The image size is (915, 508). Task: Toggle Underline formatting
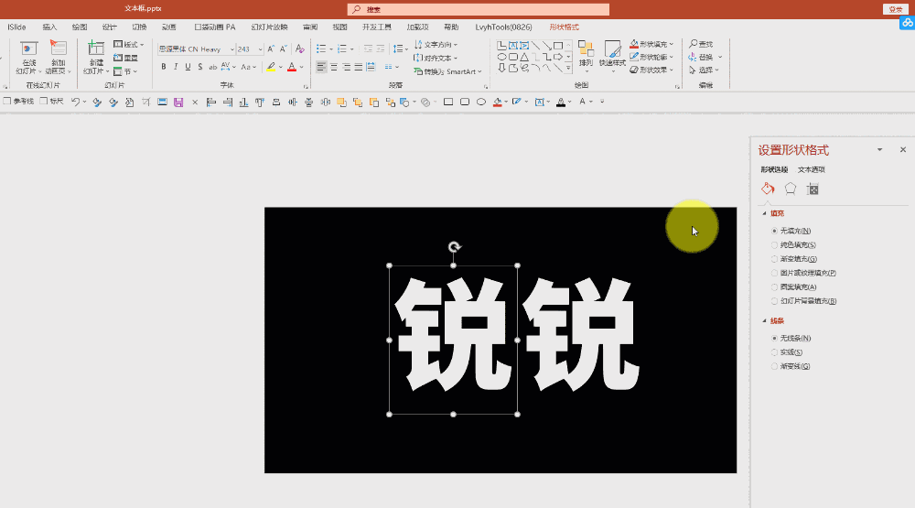coord(188,67)
